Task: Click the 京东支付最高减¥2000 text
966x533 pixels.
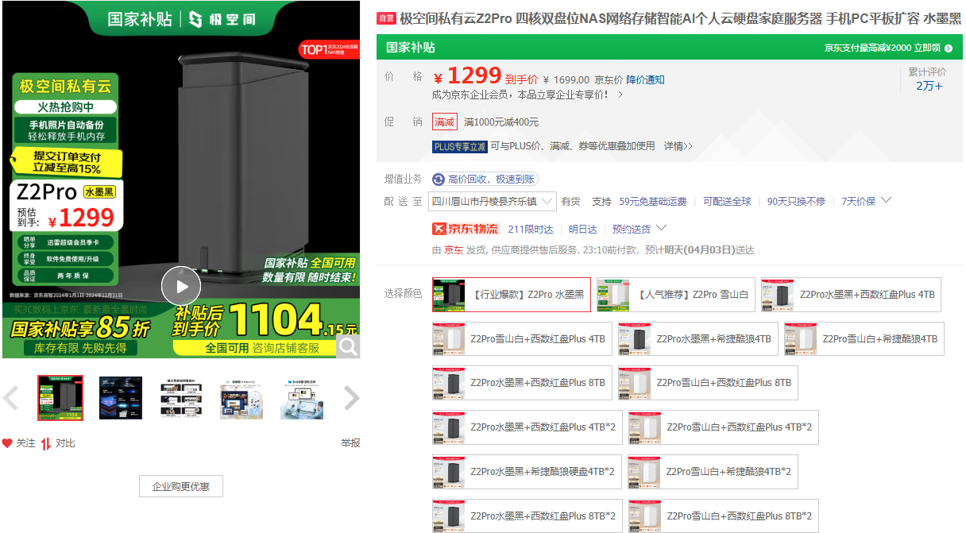Action: point(867,48)
